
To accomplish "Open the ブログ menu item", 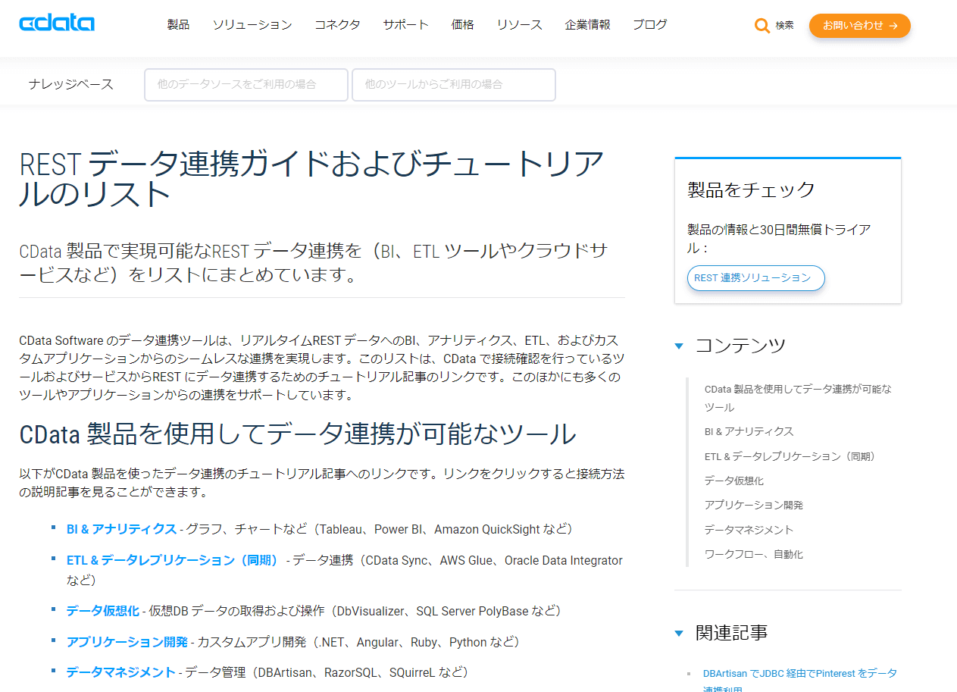I will click(650, 25).
